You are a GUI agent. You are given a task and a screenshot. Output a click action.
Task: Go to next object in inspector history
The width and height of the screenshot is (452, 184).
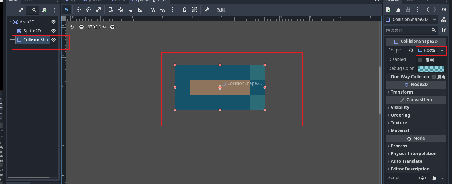(x=435, y=10)
